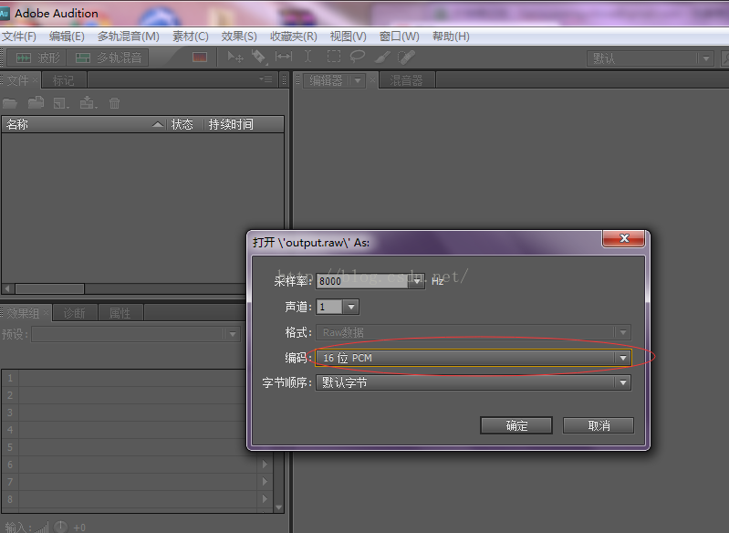This screenshot has height=533, width=729.
Task: Close the 编辑器 panel with its x
Action: click(372, 80)
